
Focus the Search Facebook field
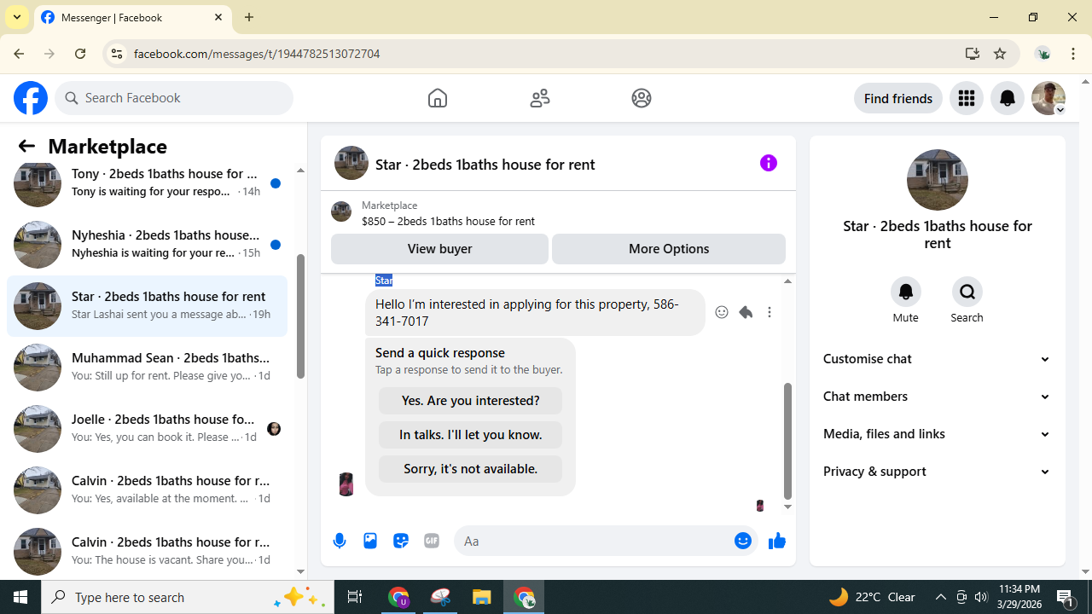174,98
